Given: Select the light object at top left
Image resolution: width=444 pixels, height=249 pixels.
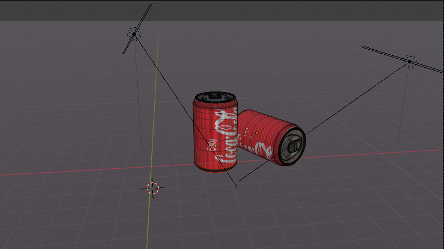Looking at the screenshot, I should (x=134, y=34).
